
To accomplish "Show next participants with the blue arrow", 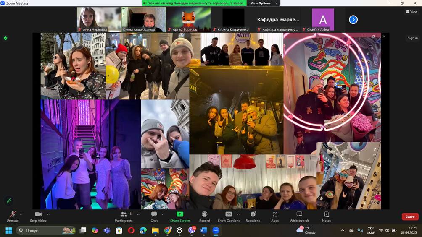I will (353, 20).
